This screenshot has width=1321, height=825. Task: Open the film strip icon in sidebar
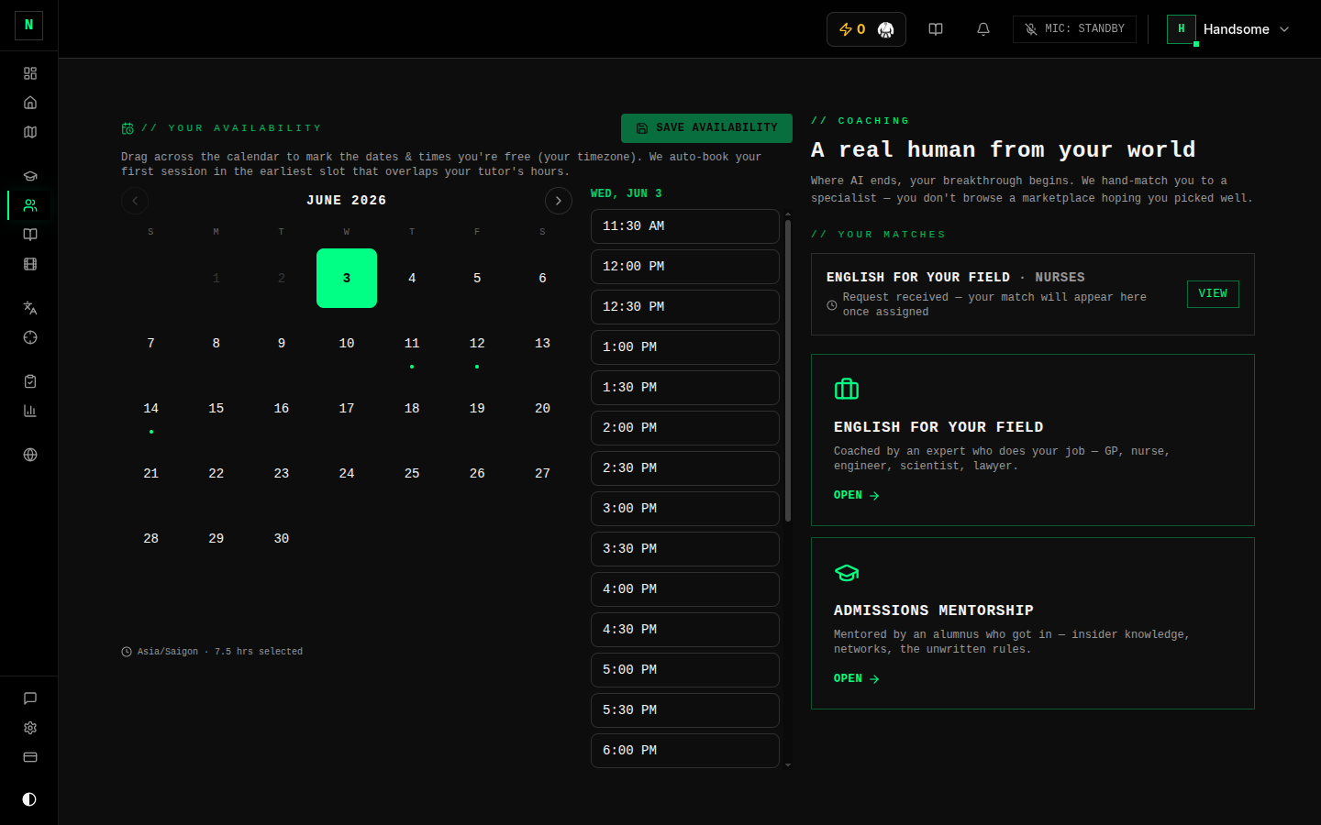(x=30, y=264)
